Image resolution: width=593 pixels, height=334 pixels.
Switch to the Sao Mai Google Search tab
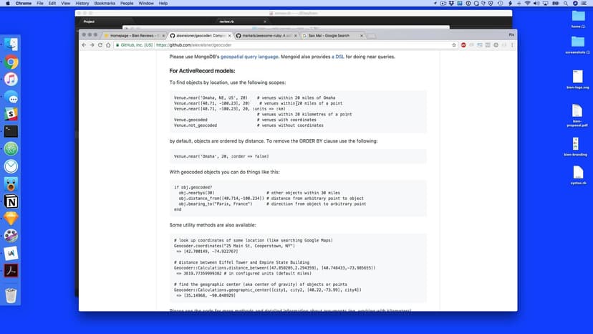tap(329, 35)
